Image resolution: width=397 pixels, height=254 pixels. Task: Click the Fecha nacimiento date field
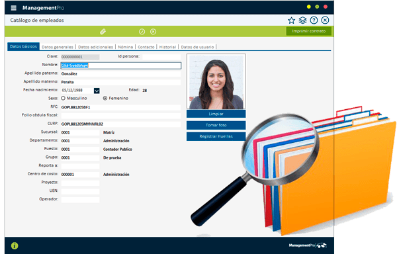77,91
